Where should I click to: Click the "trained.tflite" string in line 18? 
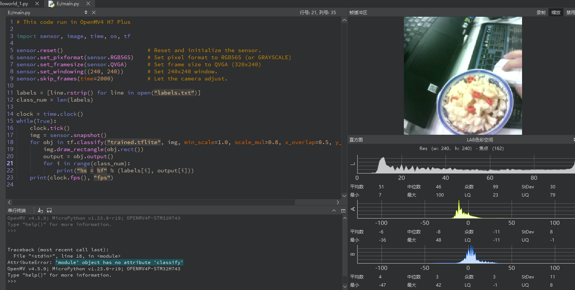pyautogui.click(x=134, y=142)
